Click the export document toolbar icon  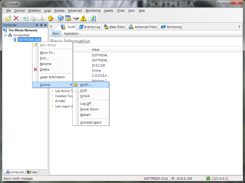(x=26, y=18)
